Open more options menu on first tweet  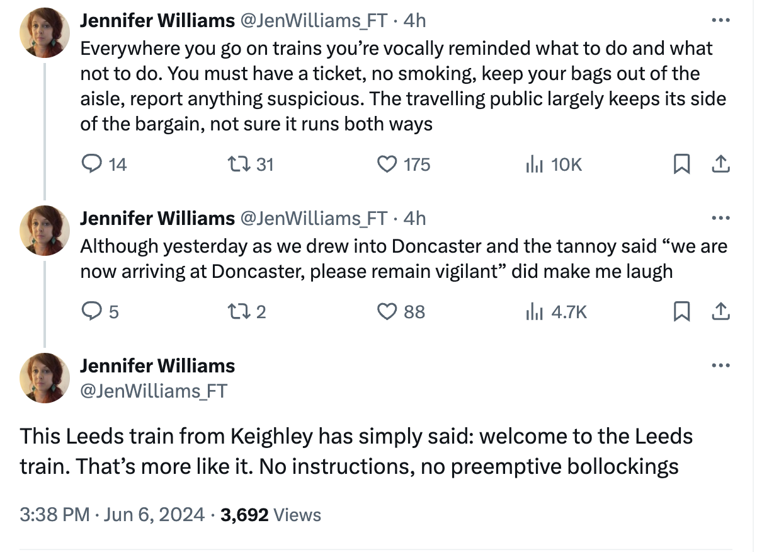point(720,20)
